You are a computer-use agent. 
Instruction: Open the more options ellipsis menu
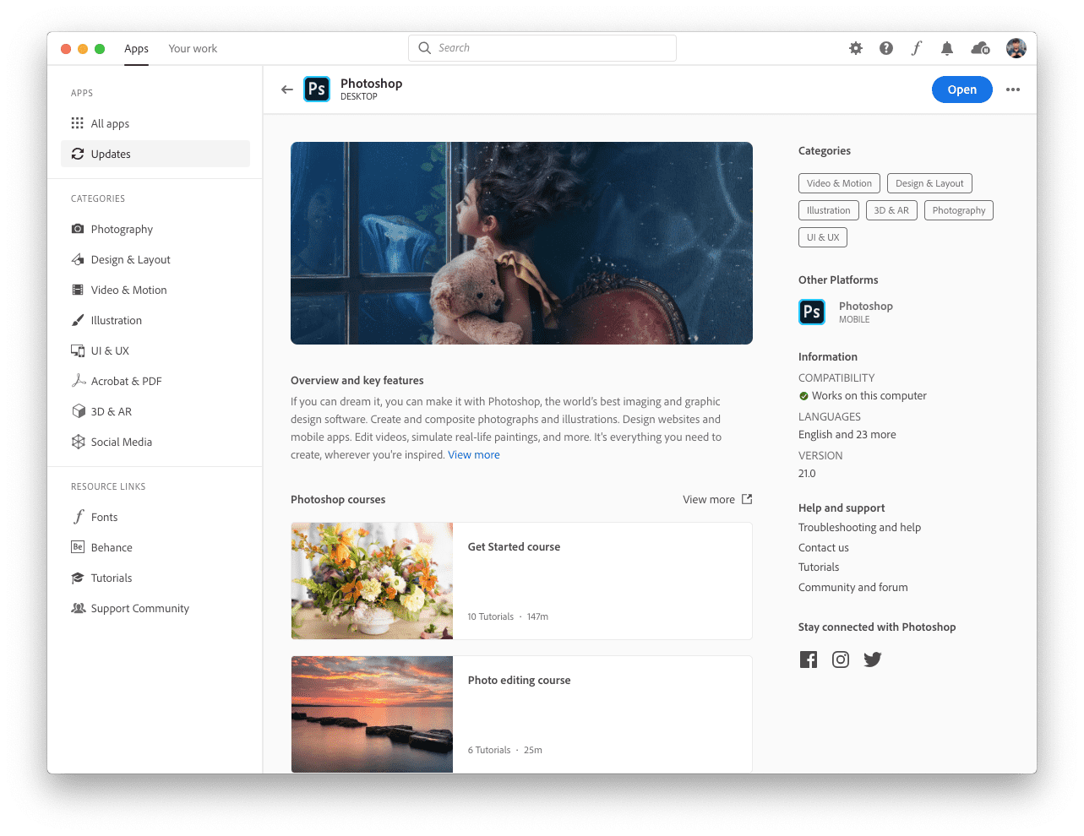click(x=1013, y=90)
